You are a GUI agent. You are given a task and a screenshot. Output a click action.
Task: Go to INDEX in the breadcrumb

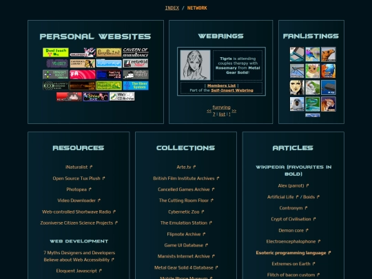tap(172, 8)
